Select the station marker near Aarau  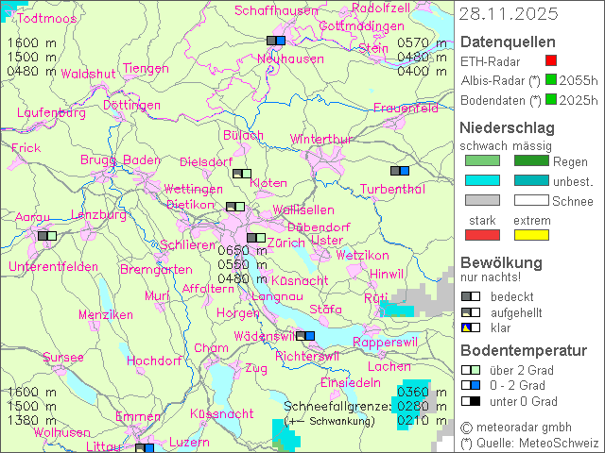tap(46, 235)
